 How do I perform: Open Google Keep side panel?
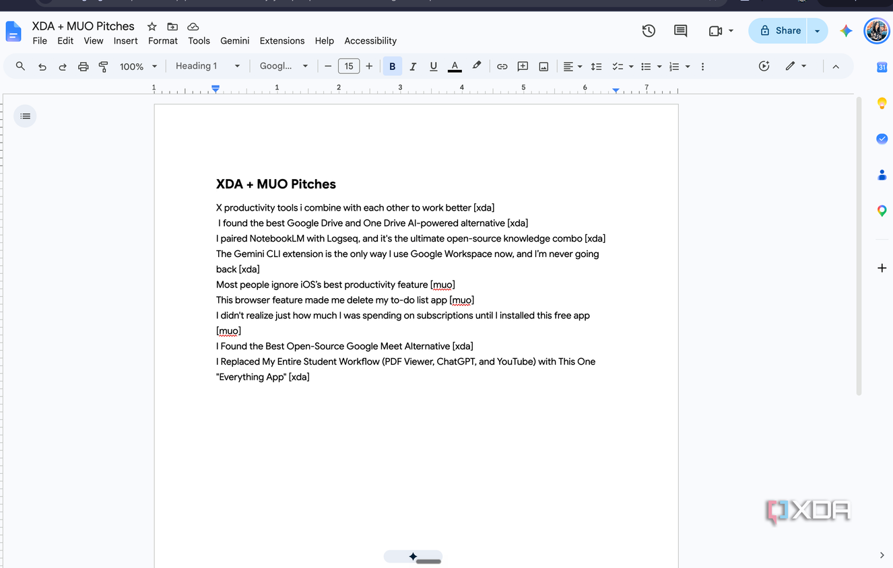pyautogui.click(x=882, y=103)
